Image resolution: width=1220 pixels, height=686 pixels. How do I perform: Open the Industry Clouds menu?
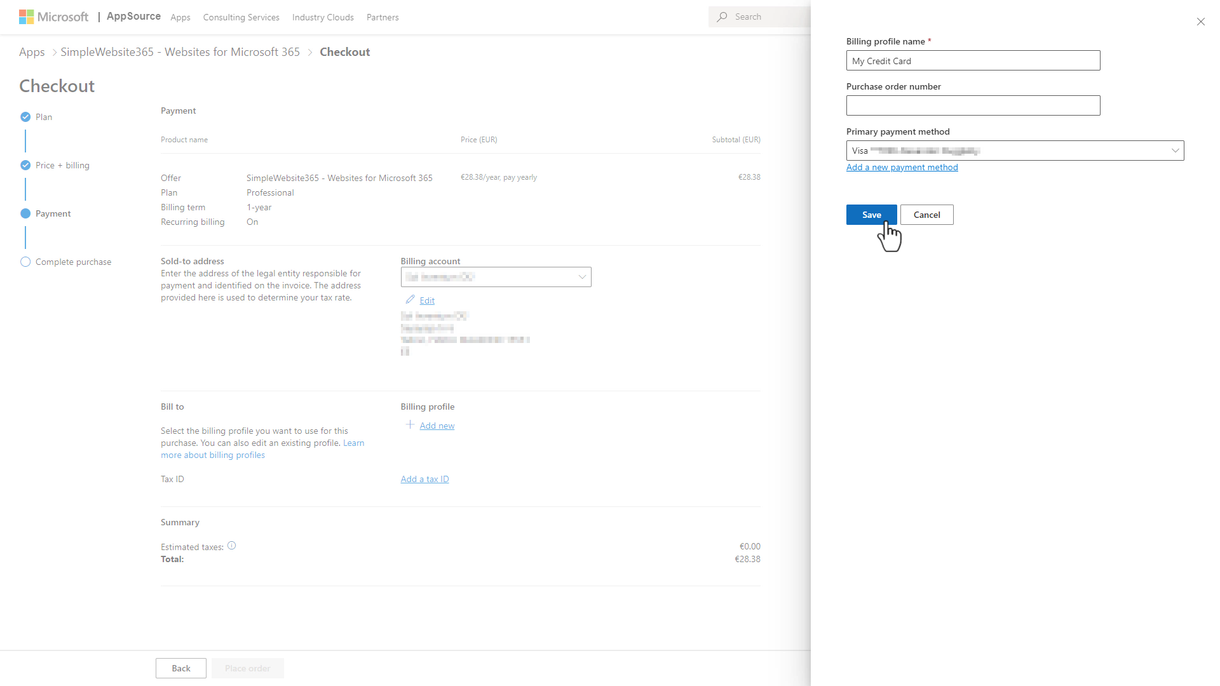tap(323, 17)
